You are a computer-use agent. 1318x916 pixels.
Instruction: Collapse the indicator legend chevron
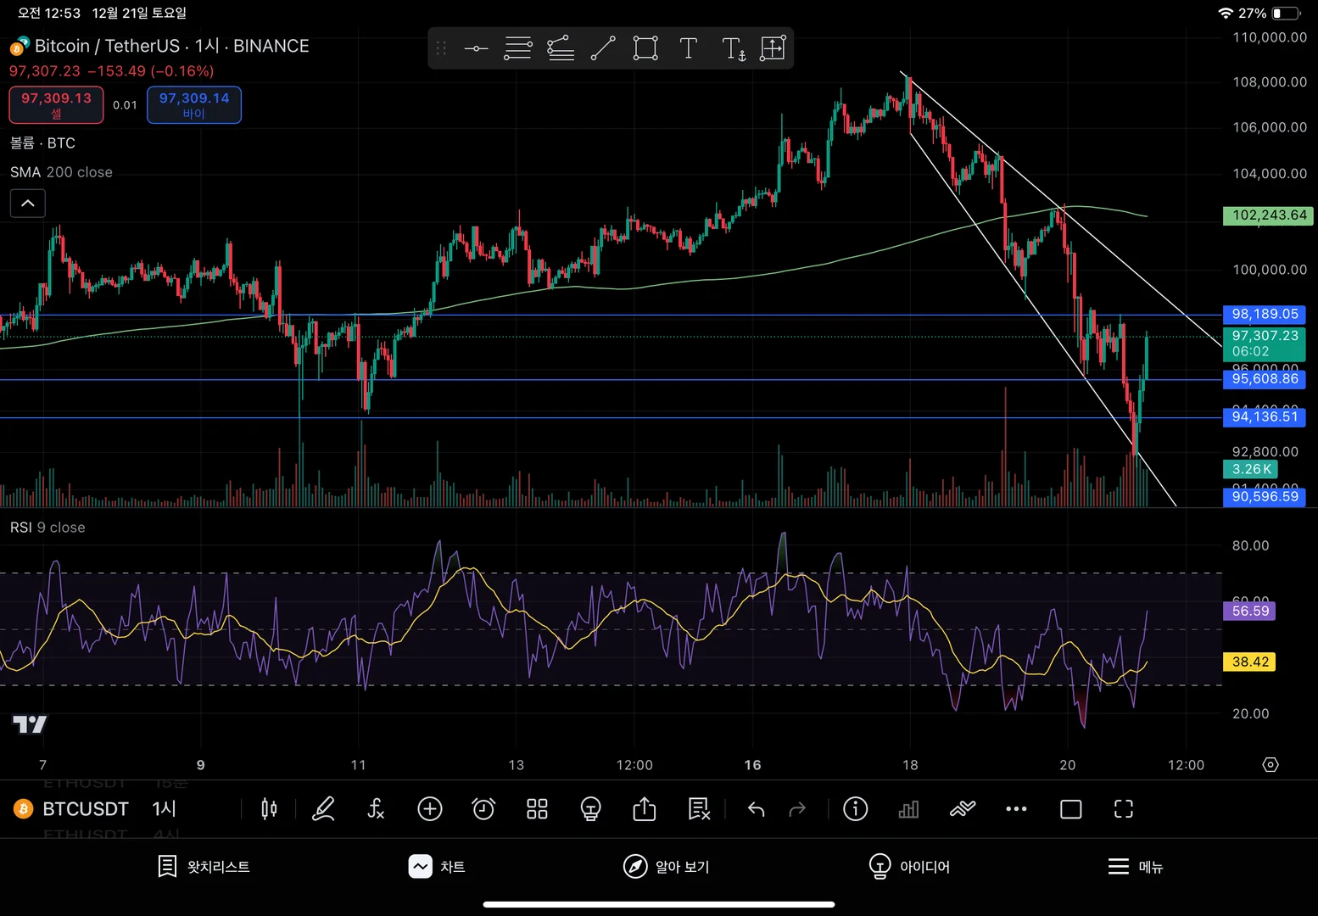click(28, 204)
